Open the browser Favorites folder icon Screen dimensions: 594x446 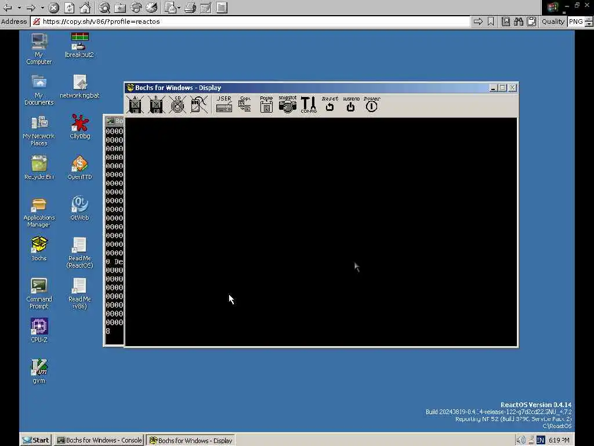(119, 8)
